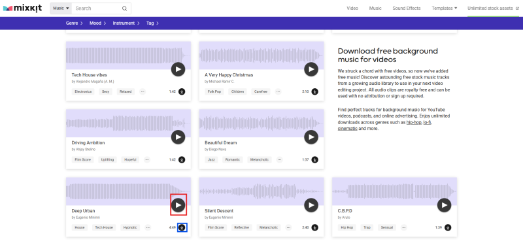
Task: Download the C.B.P.D track
Action: click(448, 227)
